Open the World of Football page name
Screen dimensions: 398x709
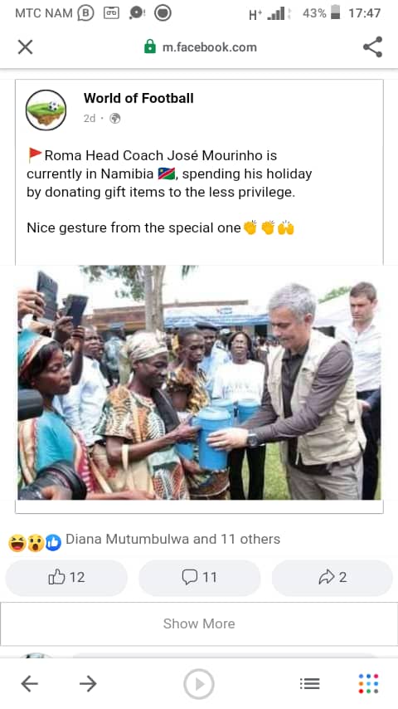[138, 98]
